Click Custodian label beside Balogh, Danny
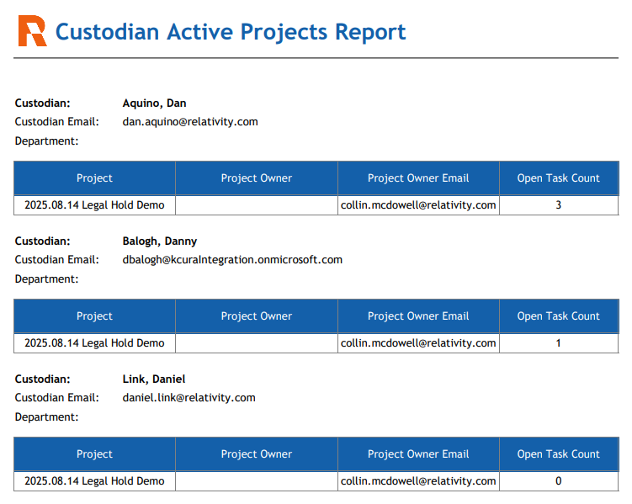 43,241
